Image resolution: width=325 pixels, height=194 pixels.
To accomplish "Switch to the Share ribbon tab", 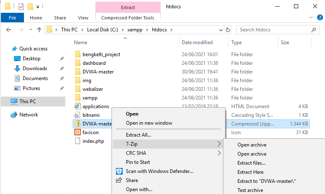I will click(60, 18).
